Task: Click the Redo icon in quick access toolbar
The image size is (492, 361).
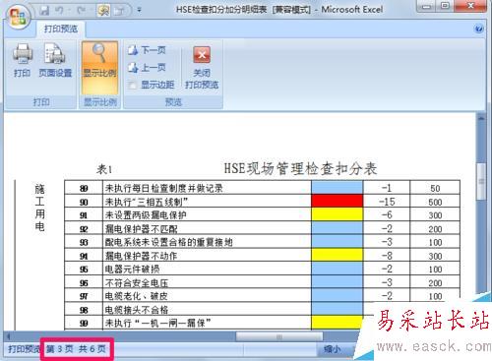Action: [82, 11]
